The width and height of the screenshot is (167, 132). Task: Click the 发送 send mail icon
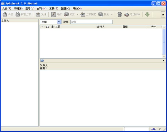38,14
